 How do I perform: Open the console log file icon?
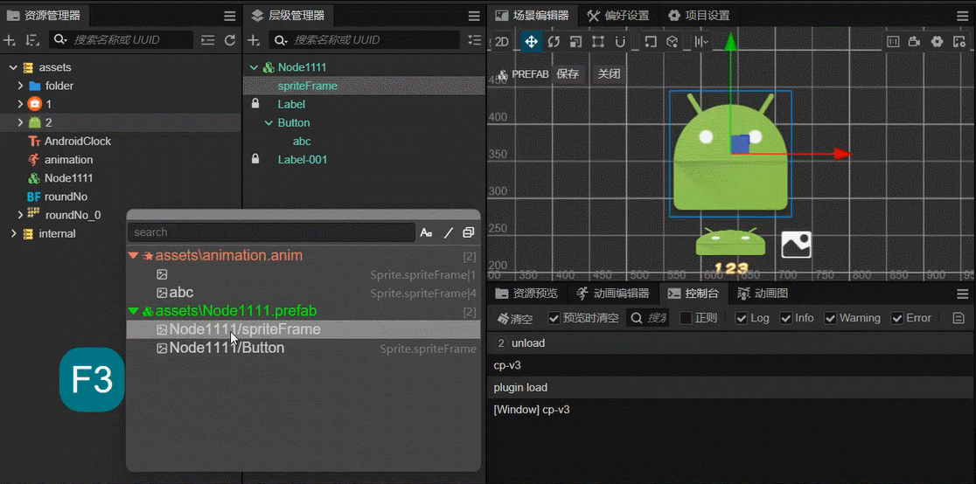[x=959, y=319]
